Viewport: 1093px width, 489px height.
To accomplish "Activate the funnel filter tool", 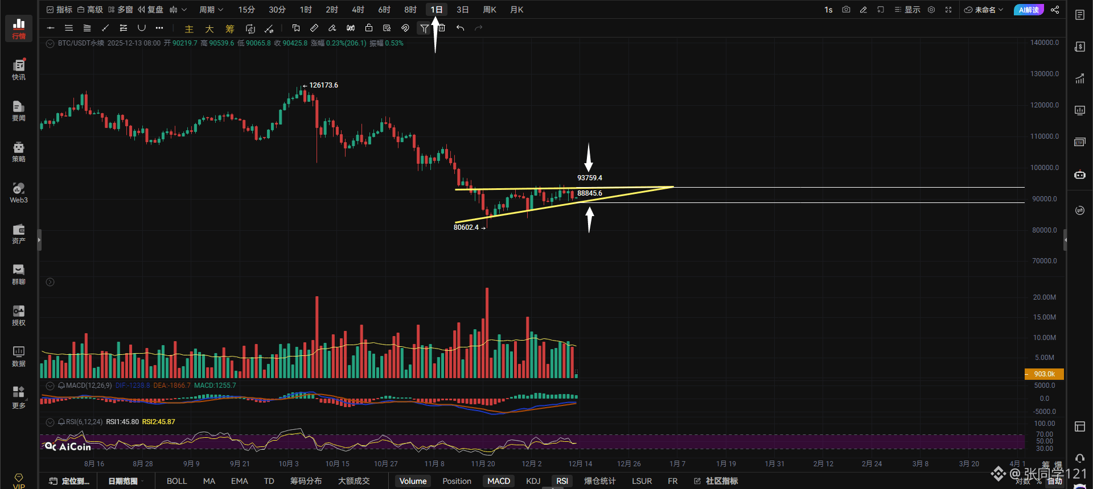I will click(x=424, y=28).
